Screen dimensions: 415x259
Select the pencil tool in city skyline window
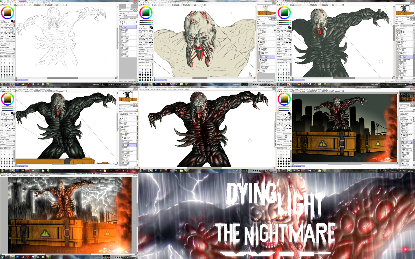278,117
